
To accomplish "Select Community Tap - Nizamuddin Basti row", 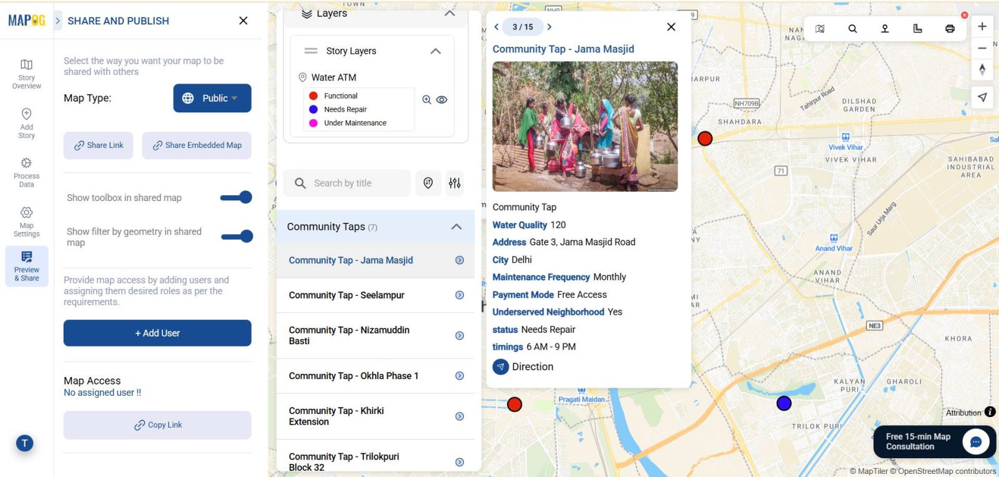I will pyautogui.click(x=375, y=335).
